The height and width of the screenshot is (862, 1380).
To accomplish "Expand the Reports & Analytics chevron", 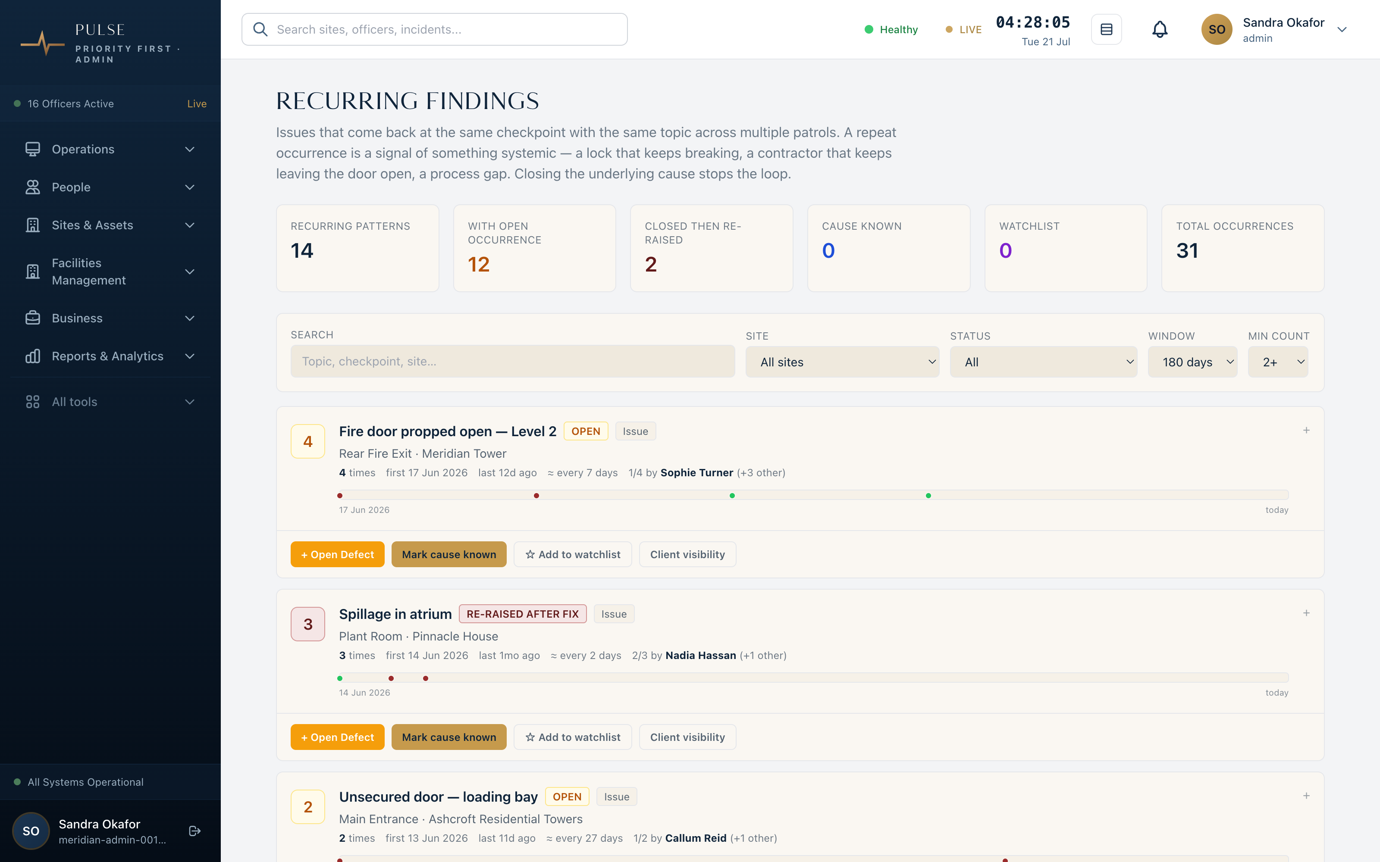I will pos(190,356).
